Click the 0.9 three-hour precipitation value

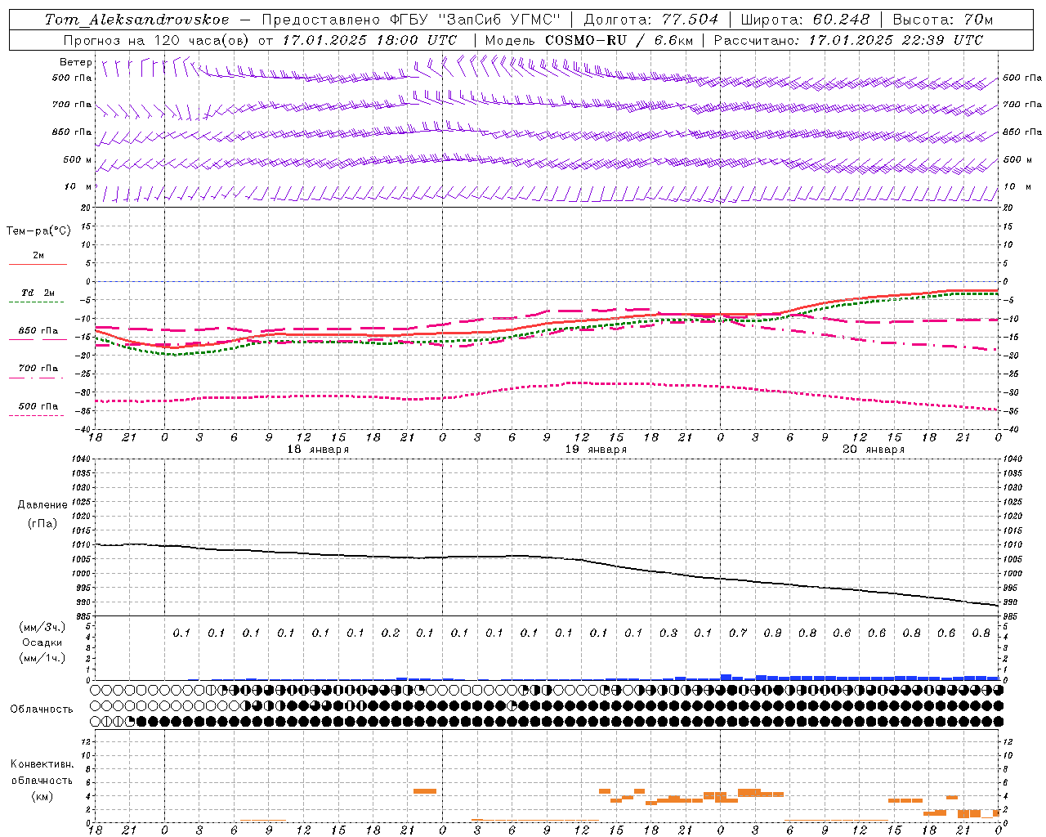772,633
